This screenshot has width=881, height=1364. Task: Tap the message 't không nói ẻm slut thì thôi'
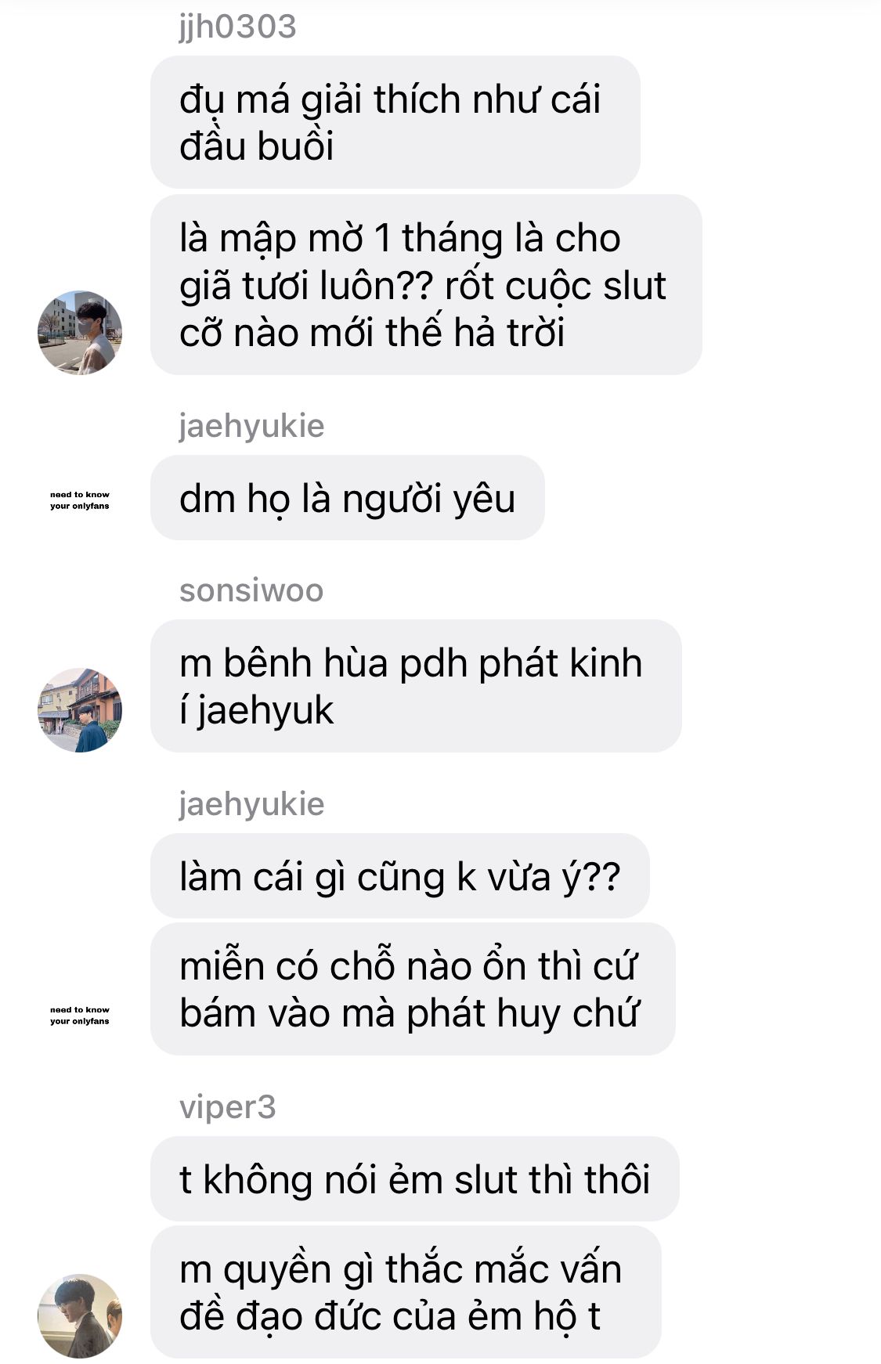pyautogui.click(x=414, y=1179)
